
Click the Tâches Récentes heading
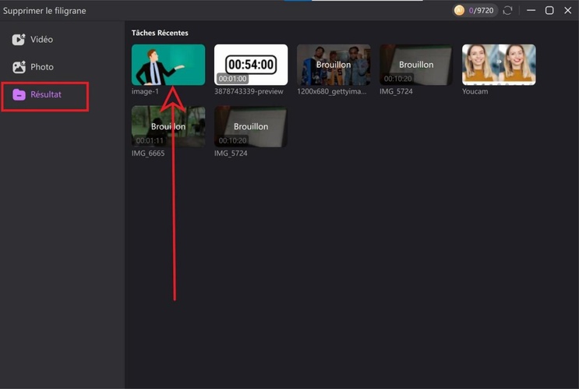pyautogui.click(x=160, y=33)
